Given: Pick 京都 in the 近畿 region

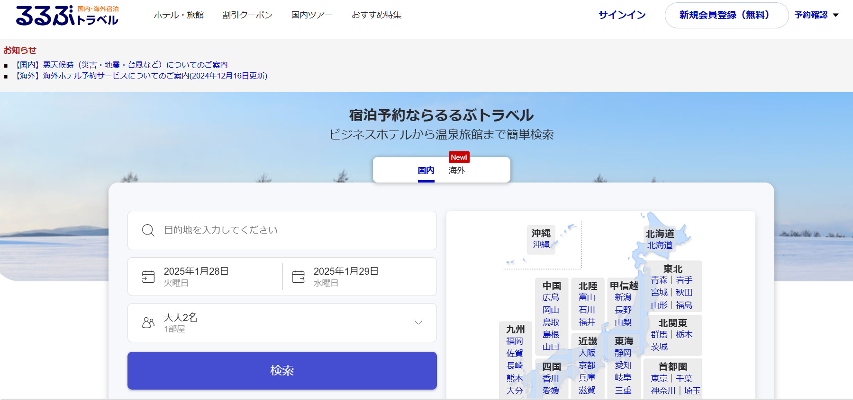Looking at the screenshot, I should click(x=587, y=365).
